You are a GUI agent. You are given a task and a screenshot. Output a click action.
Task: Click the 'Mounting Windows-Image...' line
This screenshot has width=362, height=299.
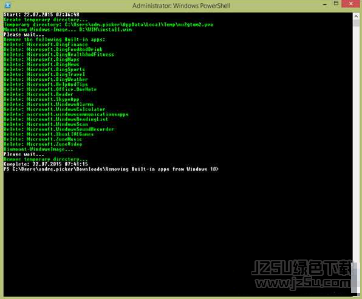coord(68,30)
